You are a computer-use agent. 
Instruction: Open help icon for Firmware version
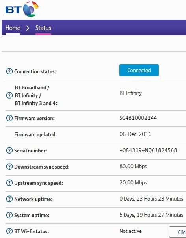pyautogui.click(x=9, y=118)
